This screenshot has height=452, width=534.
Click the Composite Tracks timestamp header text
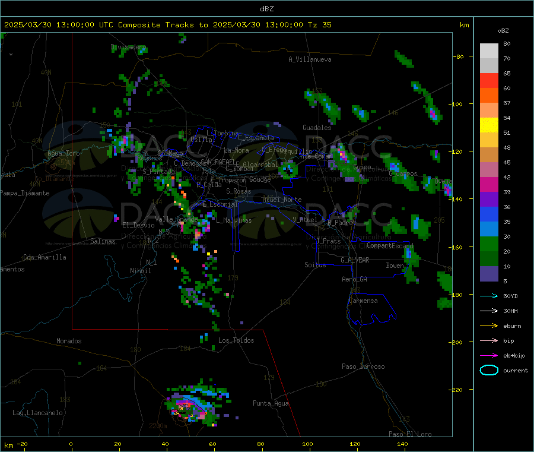(x=167, y=25)
